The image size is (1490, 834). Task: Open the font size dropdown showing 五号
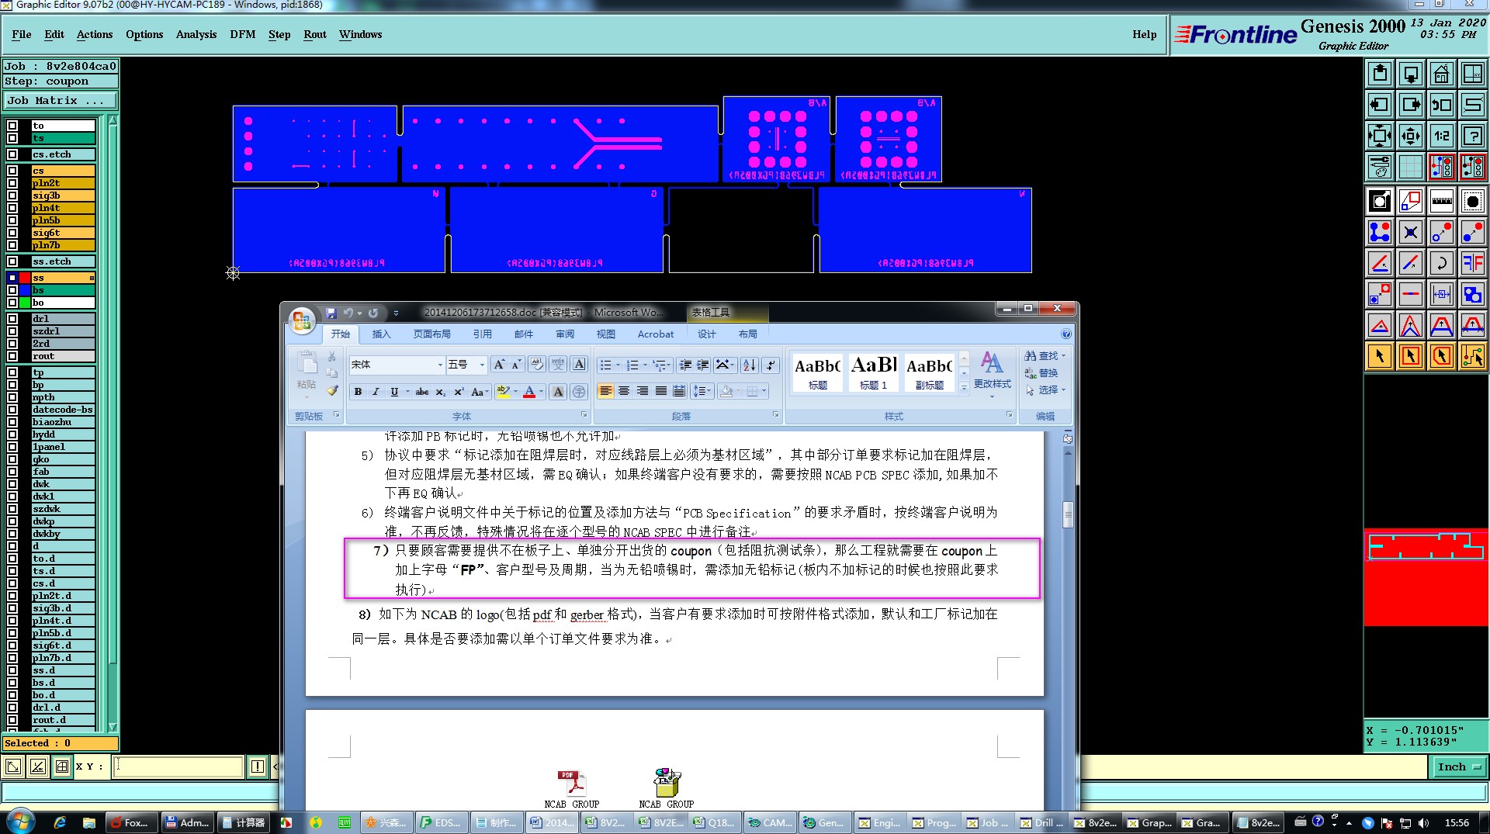tap(482, 365)
